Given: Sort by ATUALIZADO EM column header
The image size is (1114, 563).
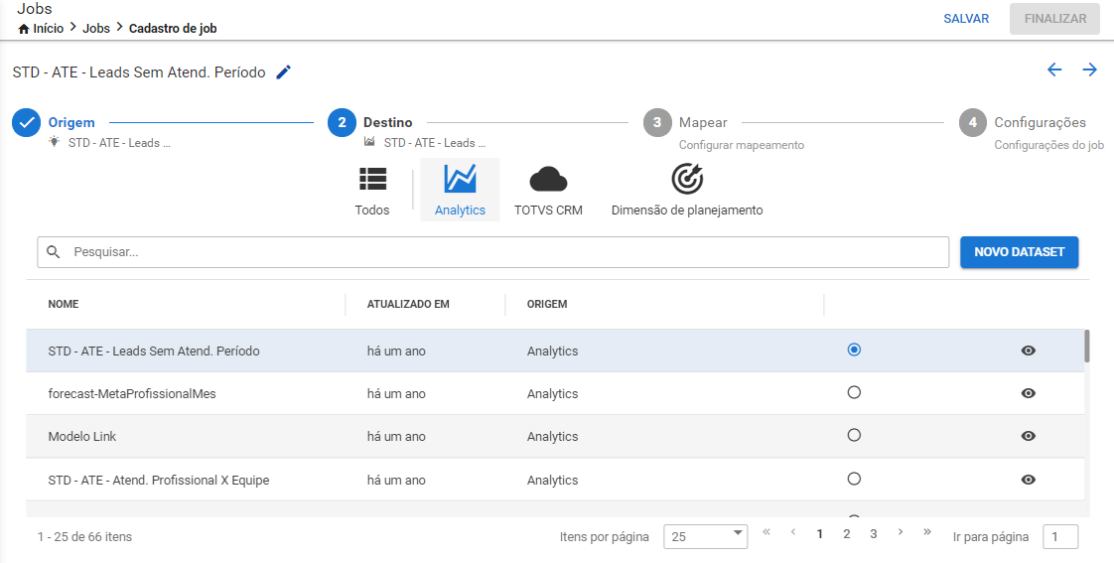Looking at the screenshot, I should (x=408, y=304).
